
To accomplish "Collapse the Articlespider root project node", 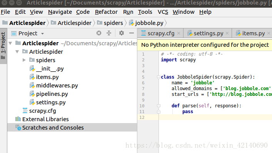I will pos(10,43).
